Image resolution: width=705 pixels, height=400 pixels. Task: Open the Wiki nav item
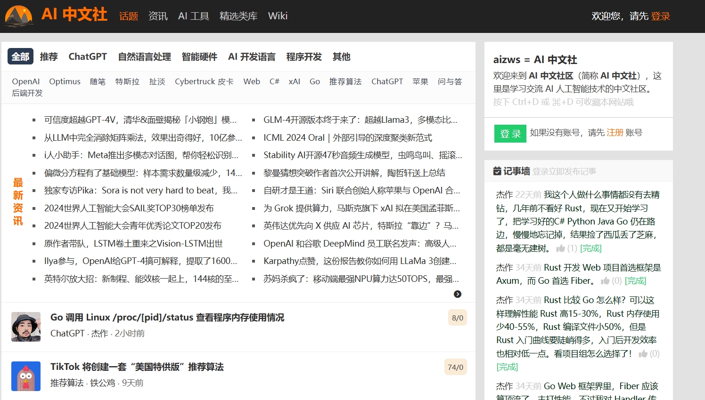(278, 16)
